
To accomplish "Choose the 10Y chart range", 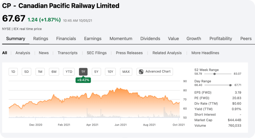I will click(110, 72).
